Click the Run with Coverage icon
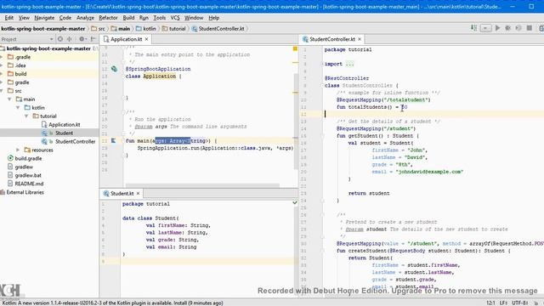Image resolution: width=544 pixels, height=306 pixels. tap(518, 28)
